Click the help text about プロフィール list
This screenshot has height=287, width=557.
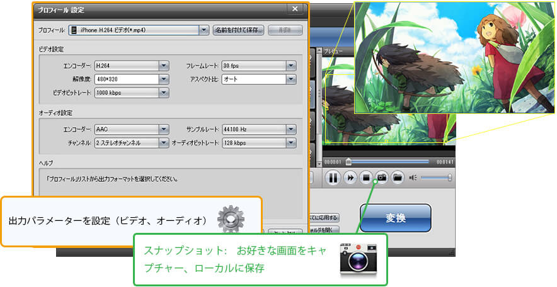pyautogui.click(x=112, y=179)
